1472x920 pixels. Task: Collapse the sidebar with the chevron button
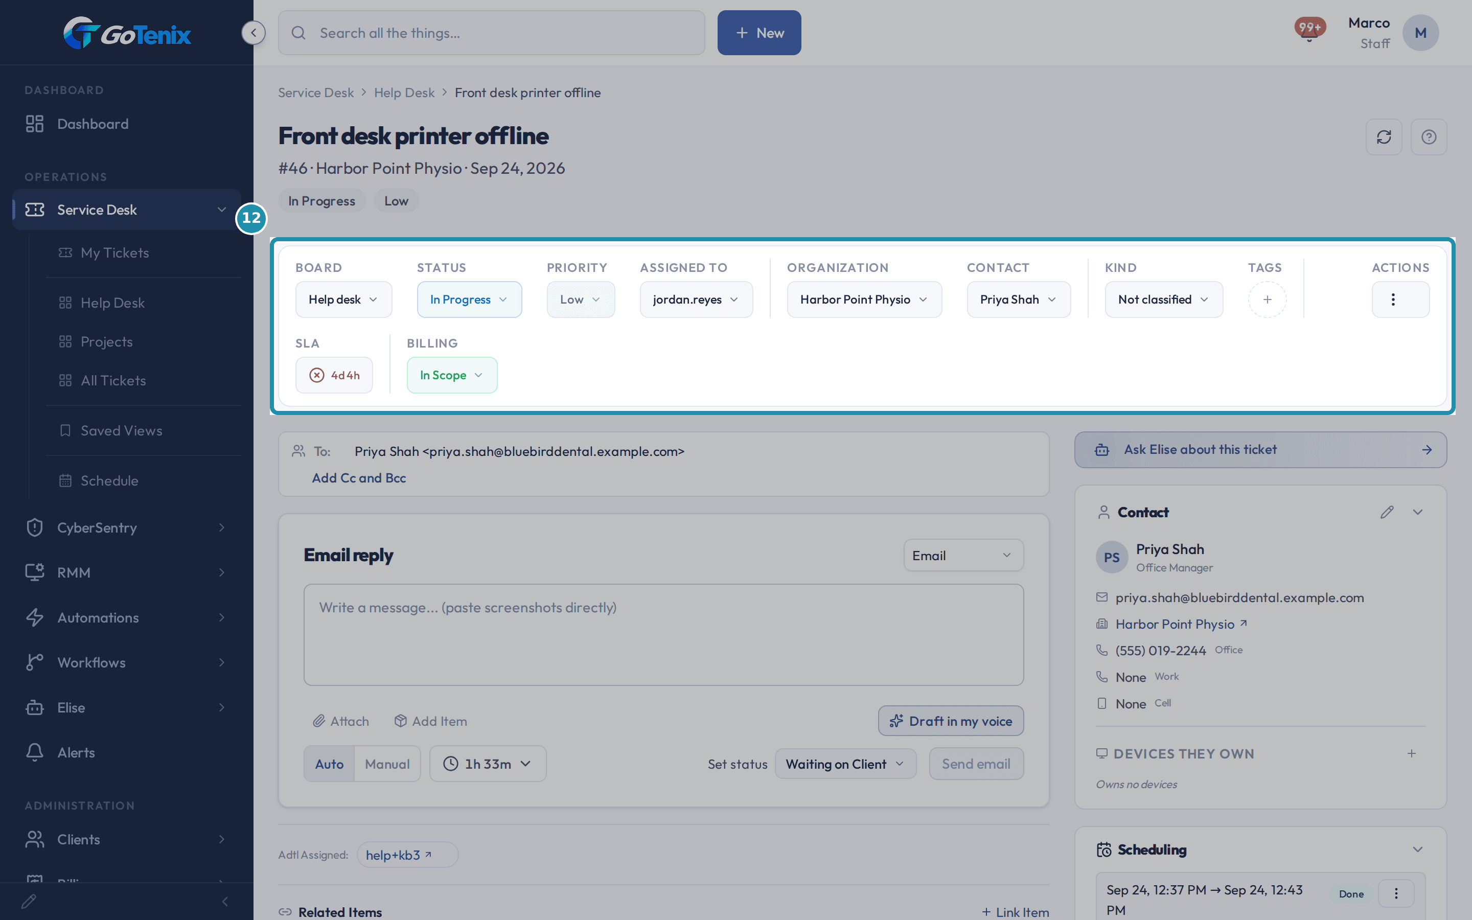(x=253, y=33)
